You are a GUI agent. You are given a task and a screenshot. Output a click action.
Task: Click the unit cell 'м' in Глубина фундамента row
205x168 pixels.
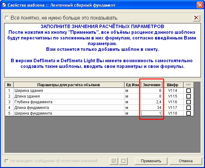pos(133,102)
